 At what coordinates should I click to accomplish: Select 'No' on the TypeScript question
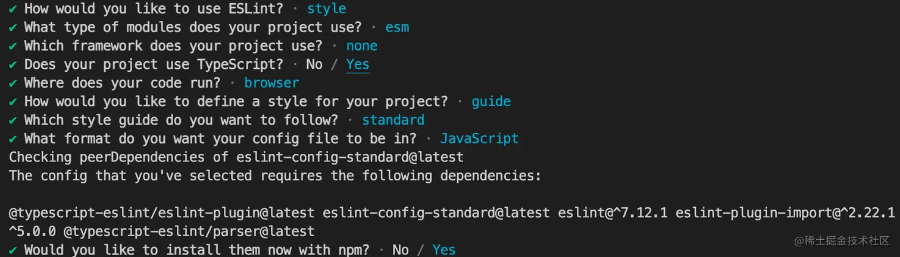pos(314,64)
